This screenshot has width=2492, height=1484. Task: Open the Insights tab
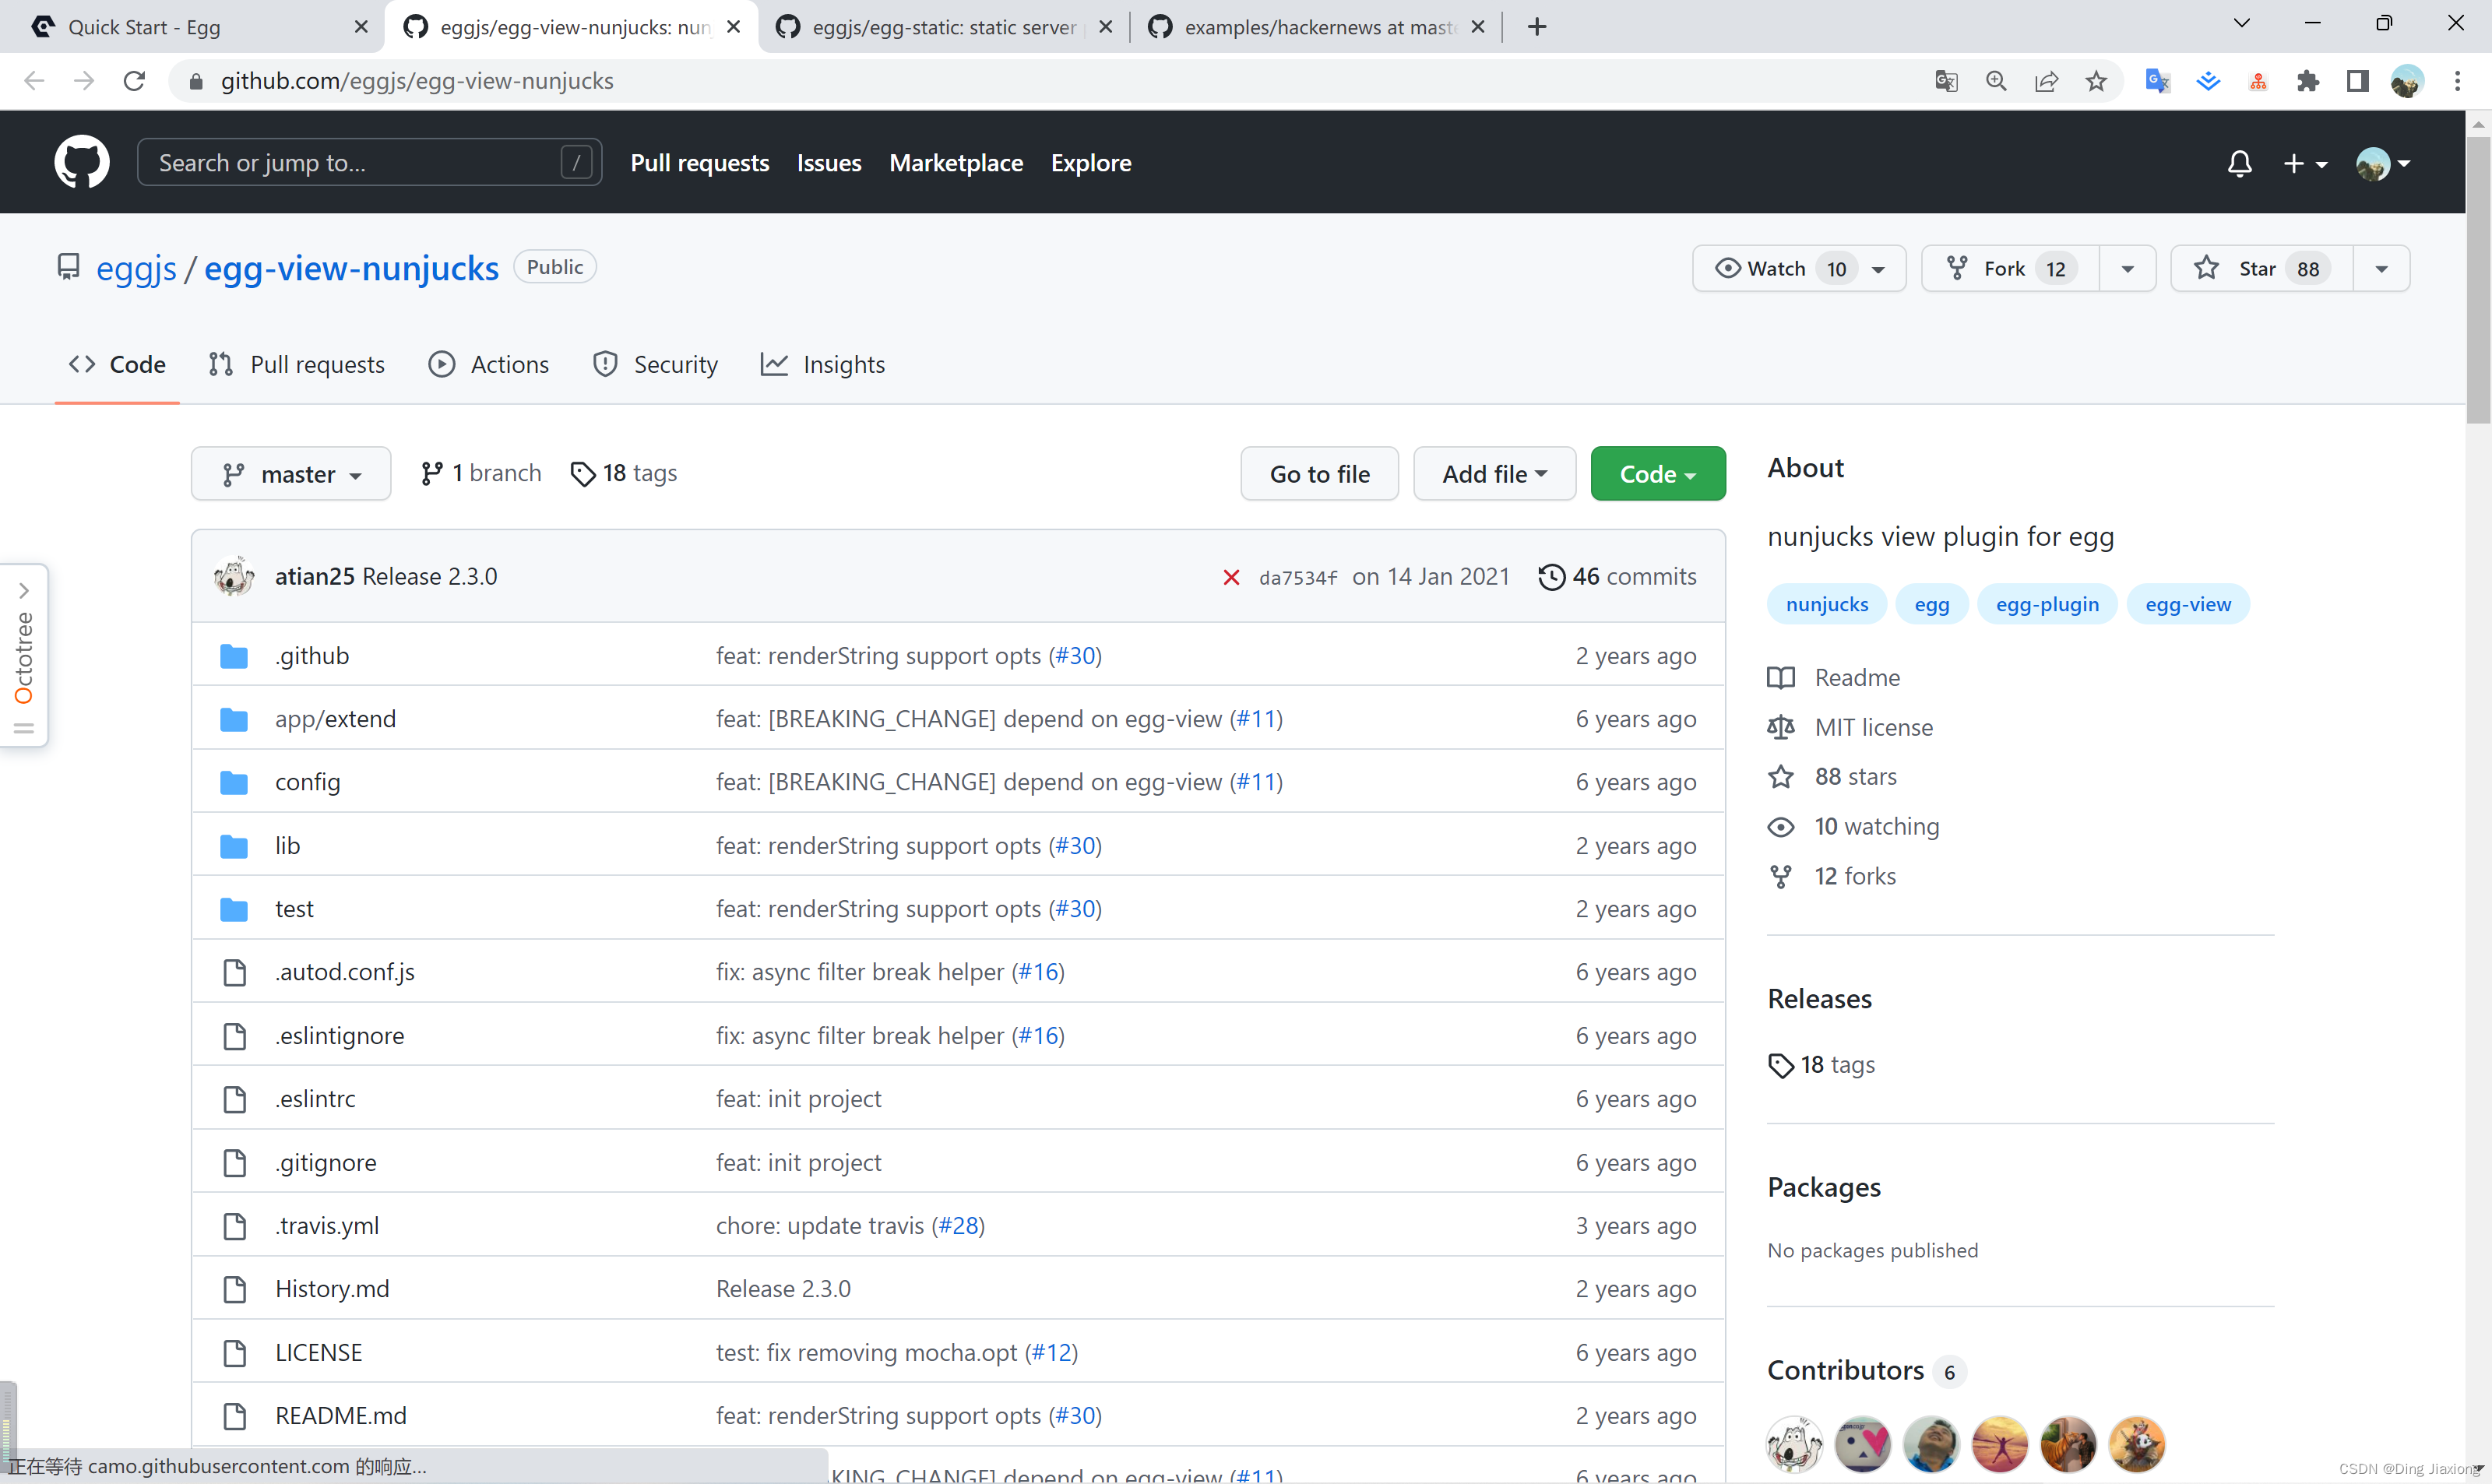[x=823, y=364]
